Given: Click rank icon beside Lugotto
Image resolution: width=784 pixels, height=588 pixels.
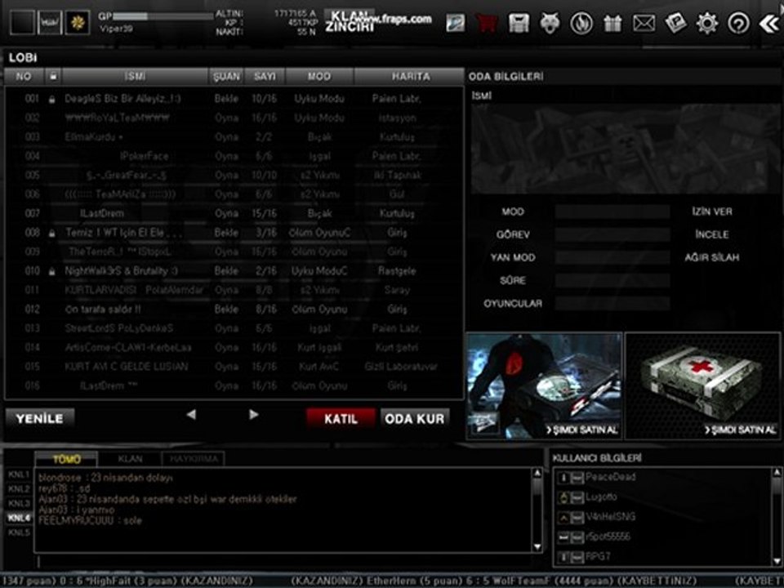Looking at the screenshot, I should point(564,497).
